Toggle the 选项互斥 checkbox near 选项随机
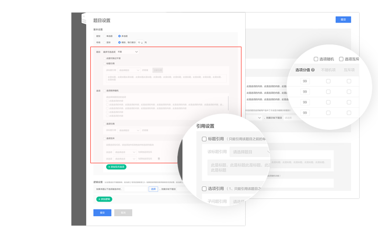Screen dimensions: 378x235 point(341,59)
